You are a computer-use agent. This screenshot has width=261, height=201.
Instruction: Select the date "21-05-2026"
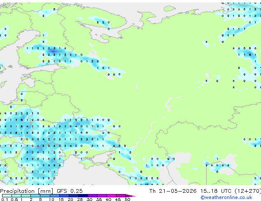[177, 191]
